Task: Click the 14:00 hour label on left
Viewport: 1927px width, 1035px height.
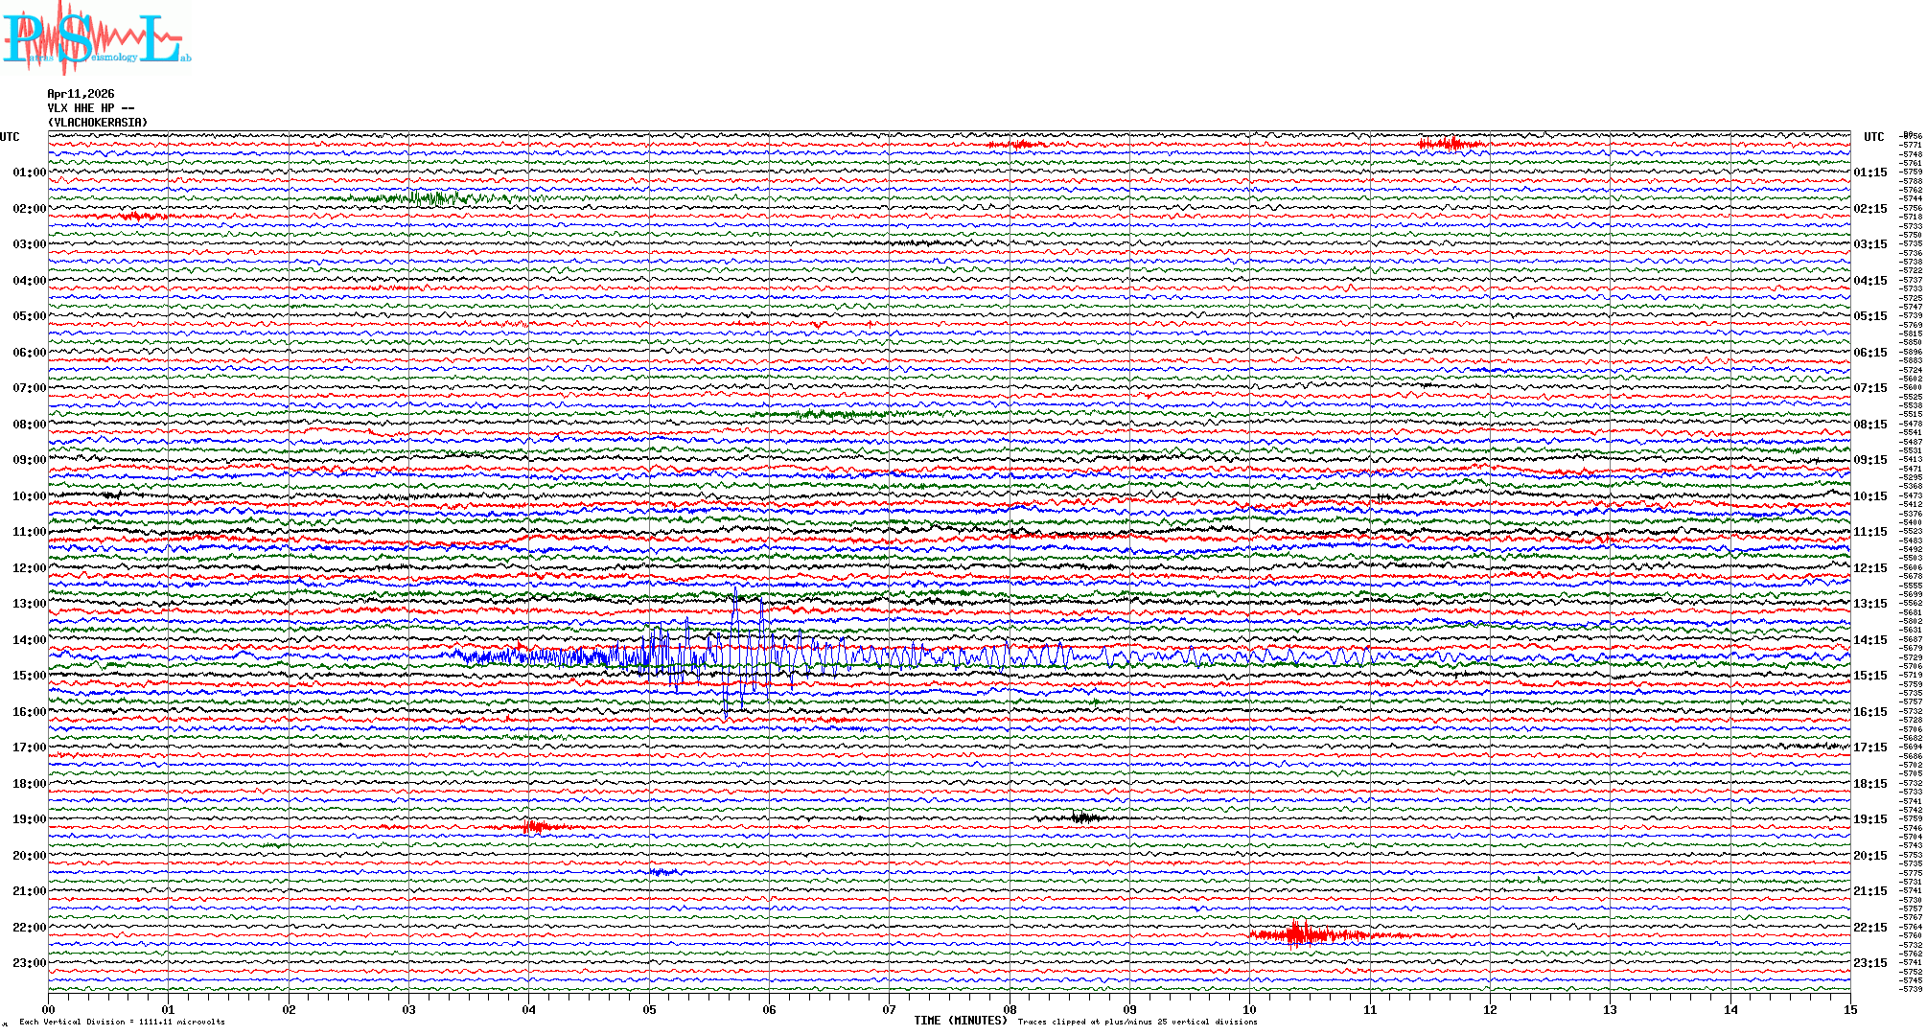Action: 29,640
